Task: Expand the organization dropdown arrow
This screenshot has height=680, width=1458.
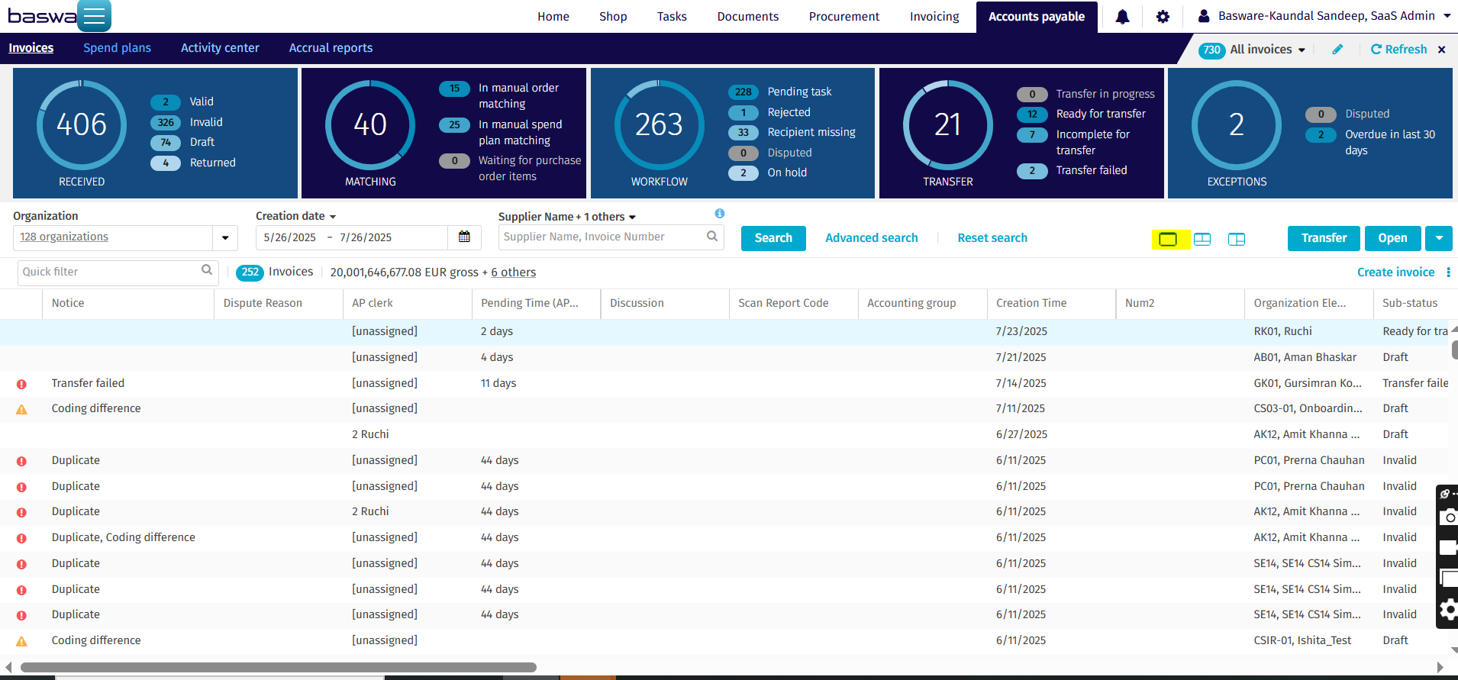Action: (225, 238)
